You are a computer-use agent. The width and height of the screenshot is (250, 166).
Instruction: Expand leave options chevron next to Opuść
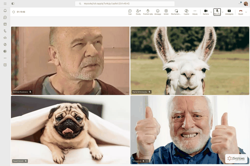[x=246, y=12]
